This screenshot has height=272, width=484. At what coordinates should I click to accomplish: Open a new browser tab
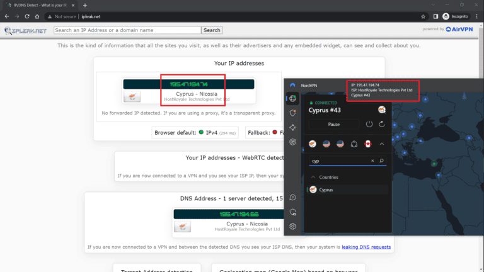85,5
